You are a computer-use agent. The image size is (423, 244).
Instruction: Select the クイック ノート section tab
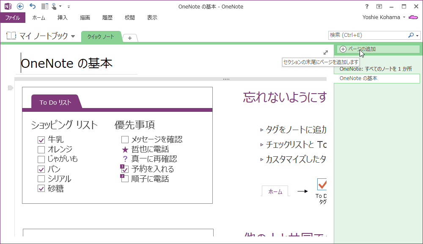101,37
